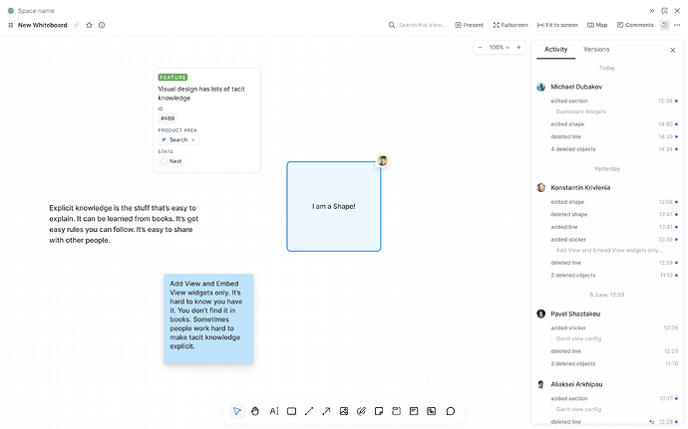688x429 pixels.
Task: Click Fit to screen
Action: 557,25
